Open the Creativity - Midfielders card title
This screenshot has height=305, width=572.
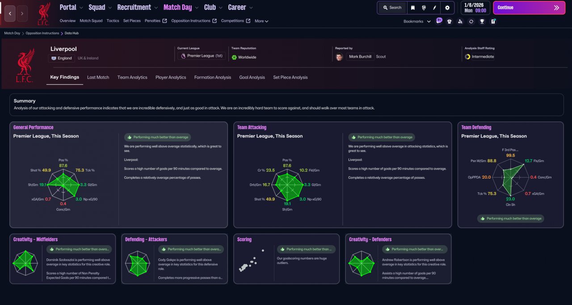(35, 239)
